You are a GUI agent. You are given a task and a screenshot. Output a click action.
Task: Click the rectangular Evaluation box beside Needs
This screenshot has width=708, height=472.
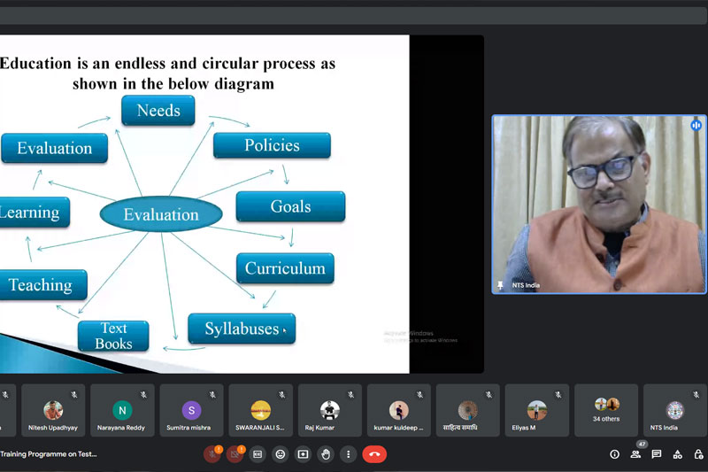[x=54, y=148]
